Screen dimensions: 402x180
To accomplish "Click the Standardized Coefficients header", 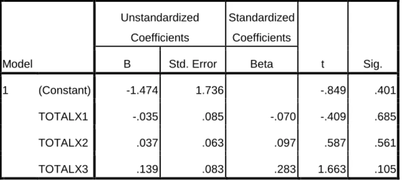I will 261,27.
